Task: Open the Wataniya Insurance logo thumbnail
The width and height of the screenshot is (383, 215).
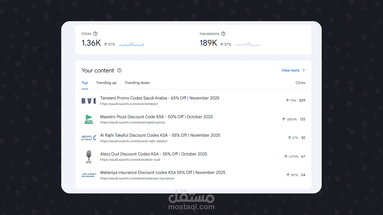Action: 88,175
